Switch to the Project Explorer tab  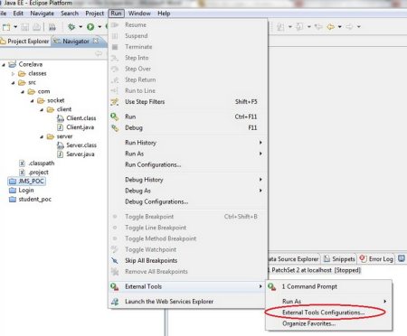24,42
